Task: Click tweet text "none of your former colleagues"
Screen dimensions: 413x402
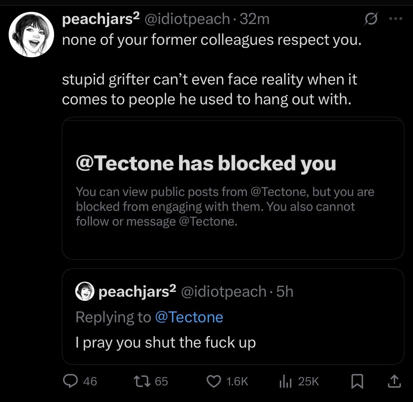Action: pyautogui.click(x=211, y=40)
